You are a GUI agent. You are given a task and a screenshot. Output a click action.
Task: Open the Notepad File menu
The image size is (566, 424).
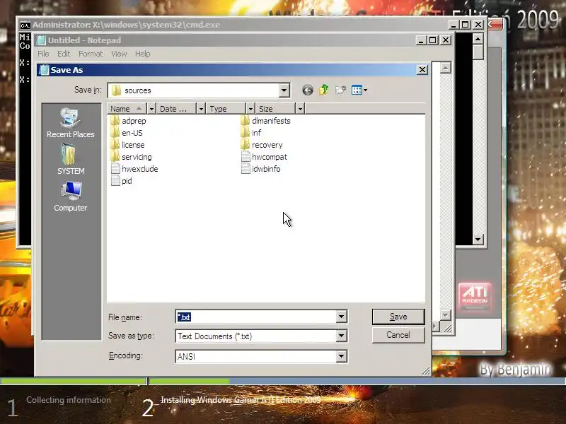(43, 54)
